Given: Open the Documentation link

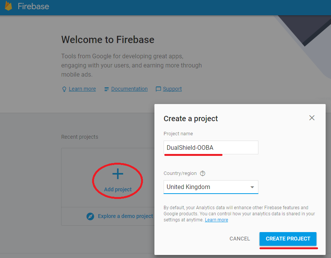Looking at the screenshot, I should [129, 89].
